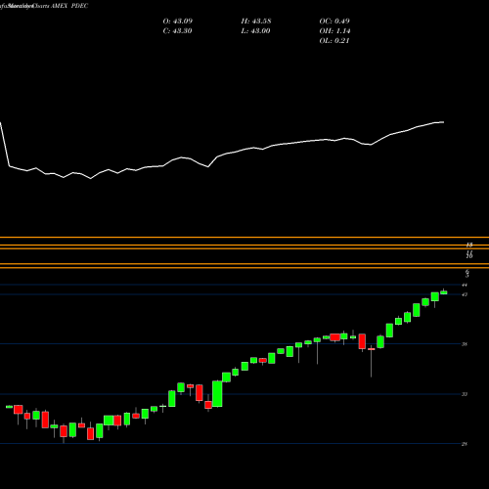Click the most recent green candlestick
This screenshot has height=489, width=489.
(x=444, y=292)
